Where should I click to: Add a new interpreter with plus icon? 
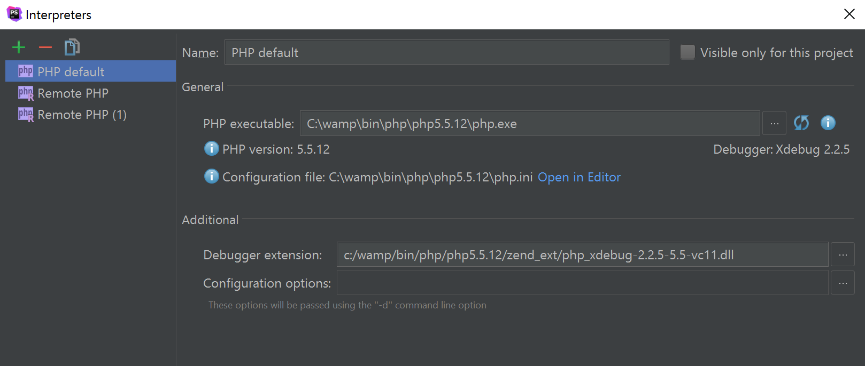click(x=19, y=47)
